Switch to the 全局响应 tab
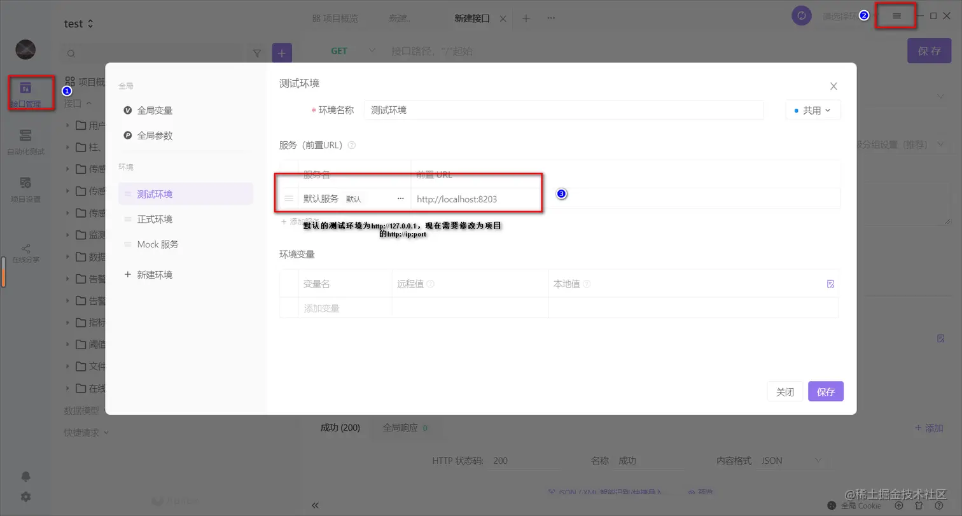This screenshot has width=962, height=516. click(x=405, y=428)
